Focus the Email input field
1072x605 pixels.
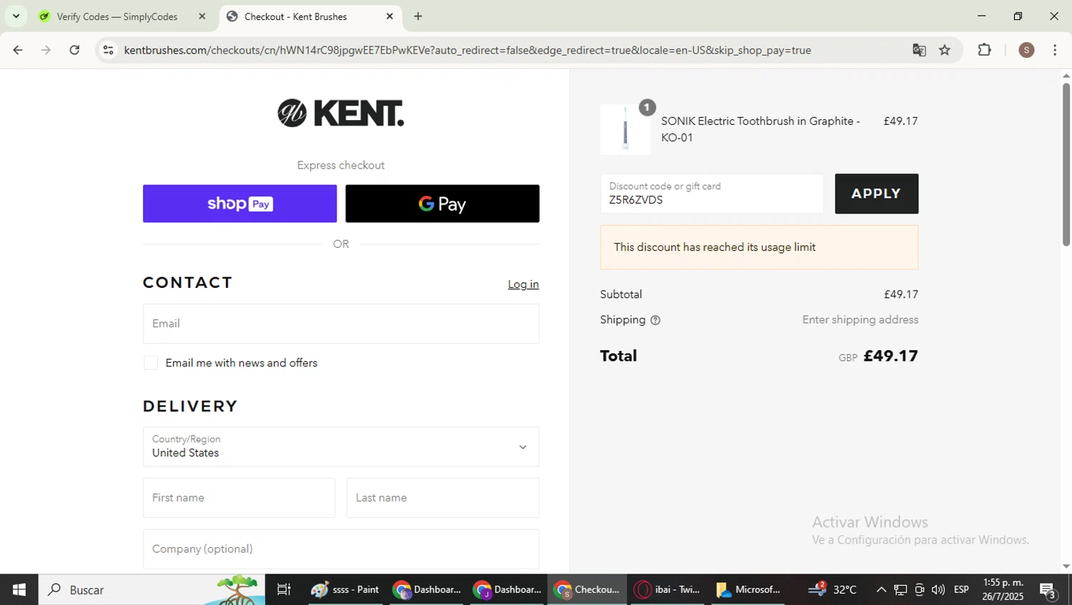click(x=341, y=324)
